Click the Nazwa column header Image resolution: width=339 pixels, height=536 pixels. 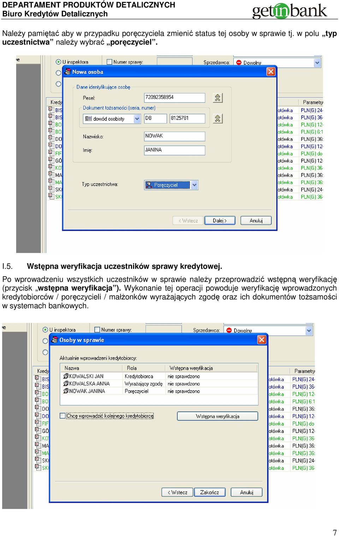[91, 368]
